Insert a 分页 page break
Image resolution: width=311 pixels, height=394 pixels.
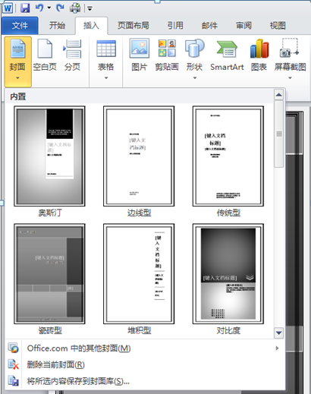click(x=72, y=55)
